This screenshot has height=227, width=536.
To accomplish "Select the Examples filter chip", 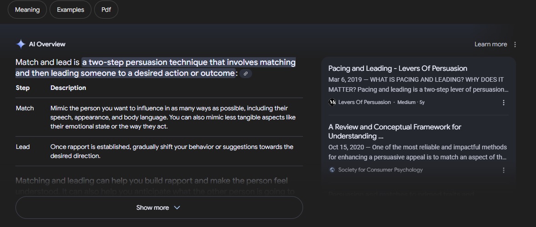I will pyautogui.click(x=71, y=10).
